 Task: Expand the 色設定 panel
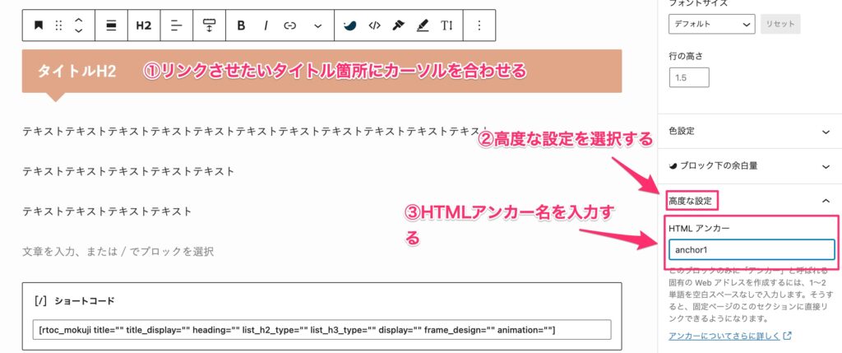click(x=750, y=131)
